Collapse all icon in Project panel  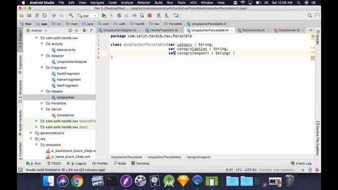76,31
